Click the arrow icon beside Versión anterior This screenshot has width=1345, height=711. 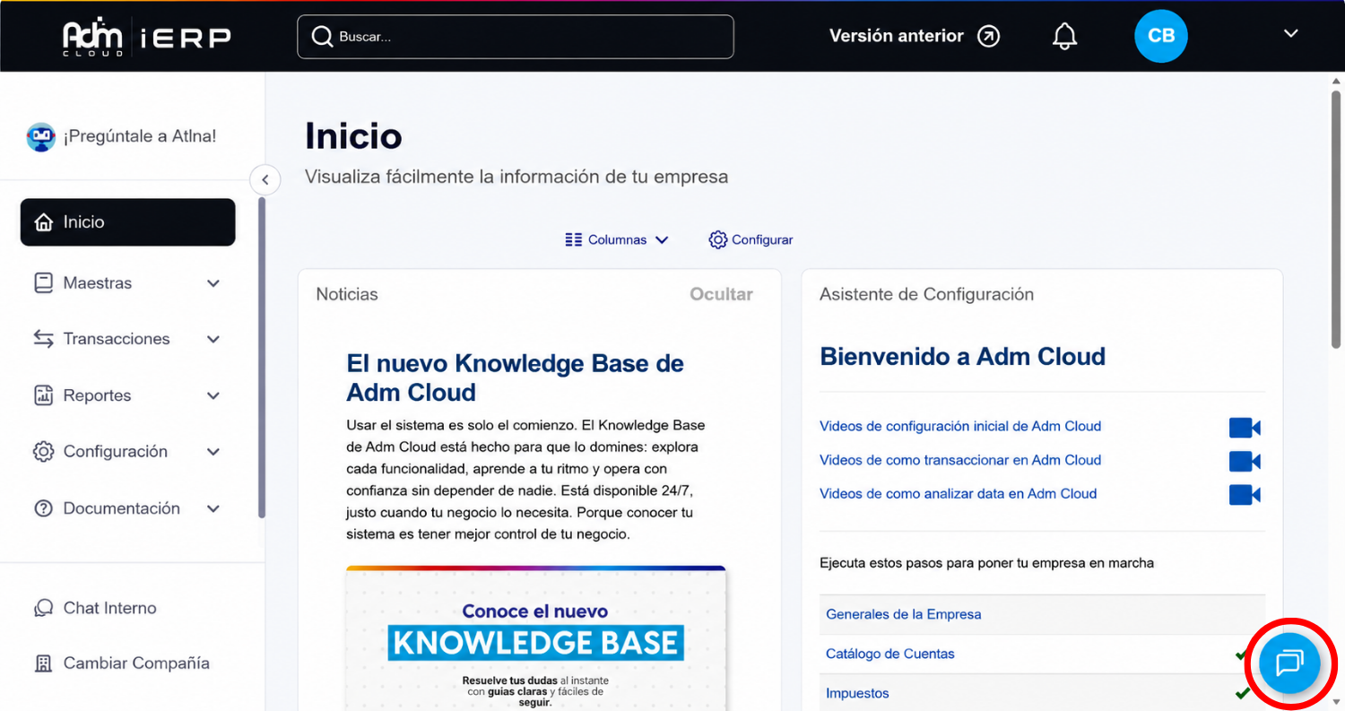click(x=988, y=36)
